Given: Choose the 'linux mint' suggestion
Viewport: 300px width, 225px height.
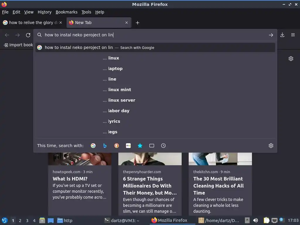Looking at the screenshot, I should pyautogui.click(x=155, y=90).
